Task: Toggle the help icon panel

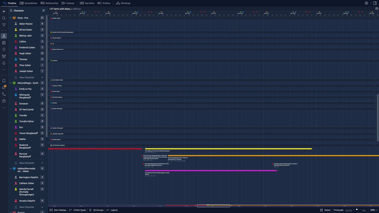Action: click(4, 101)
